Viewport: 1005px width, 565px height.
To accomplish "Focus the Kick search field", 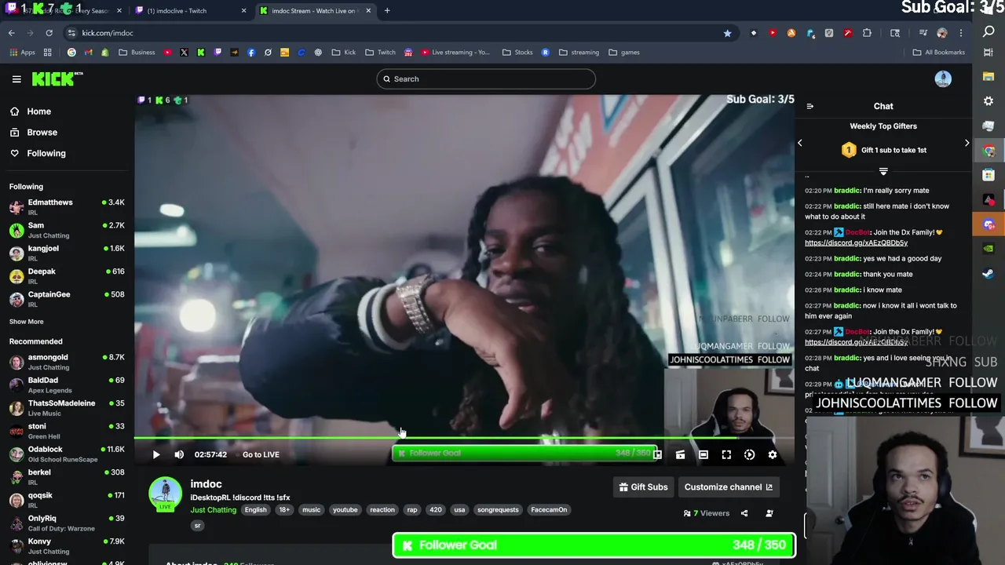I will click(x=486, y=79).
